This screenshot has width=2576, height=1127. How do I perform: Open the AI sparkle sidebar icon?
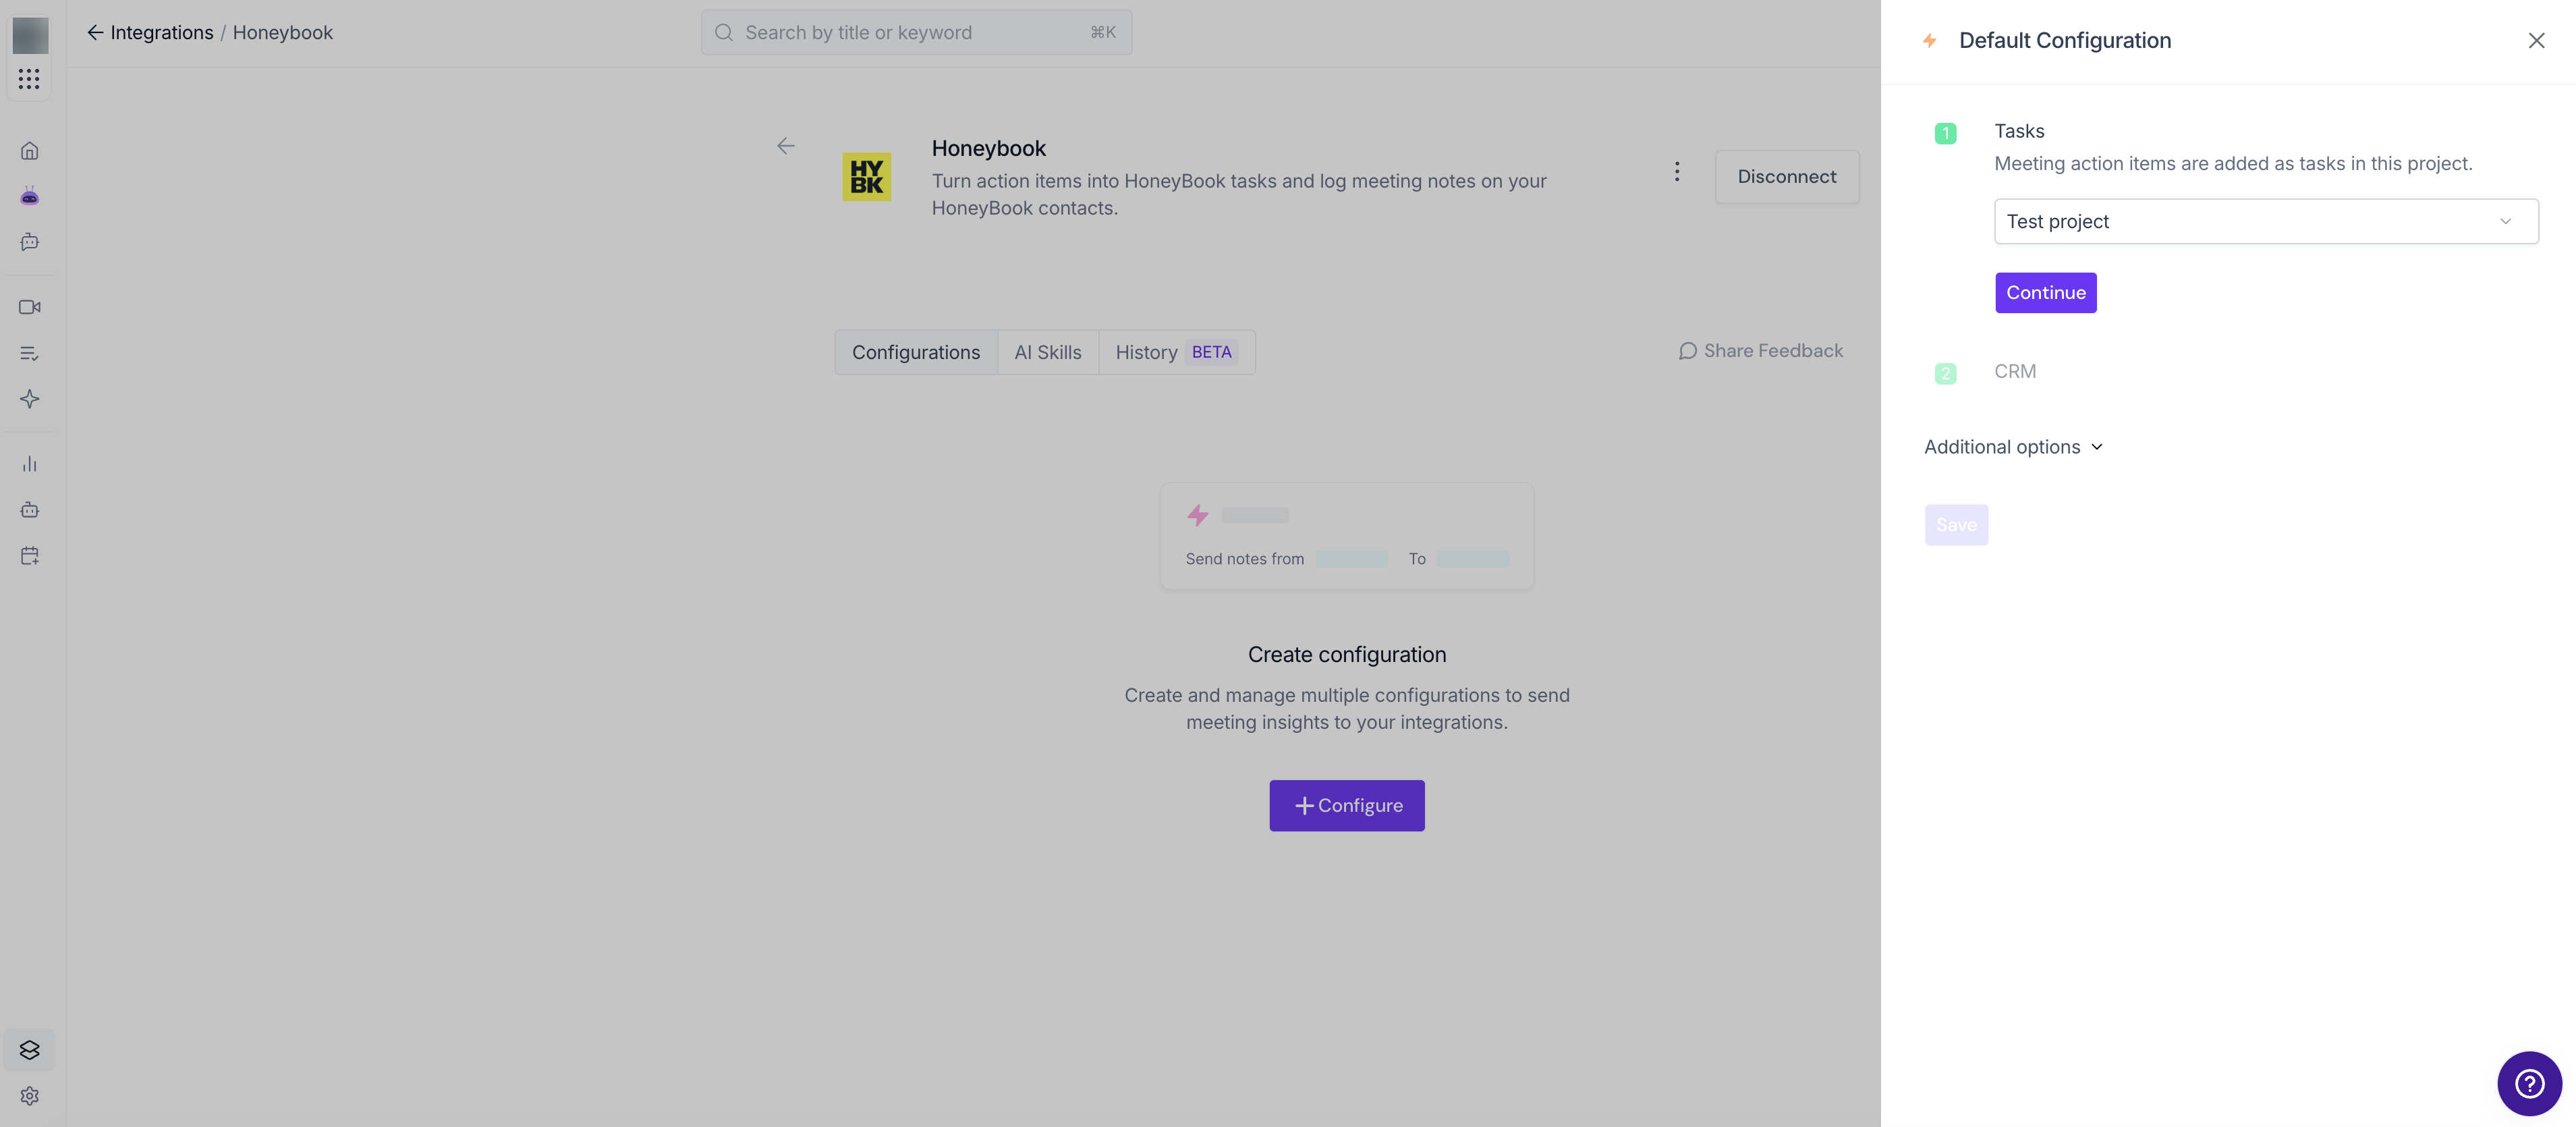(29, 399)
